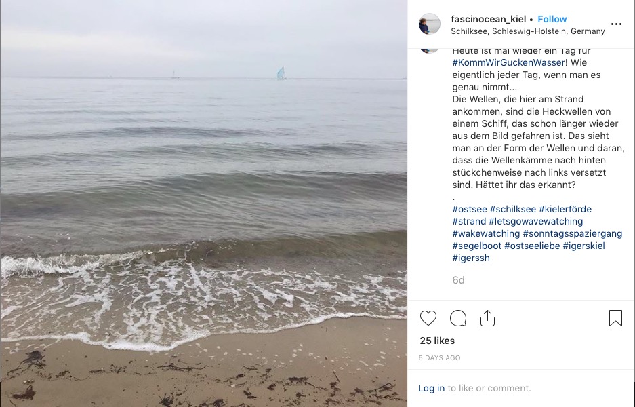Open Schilksee, Schleswig-Holstein location link
This screenshot has height=407, width=635.
click(528, 31)
